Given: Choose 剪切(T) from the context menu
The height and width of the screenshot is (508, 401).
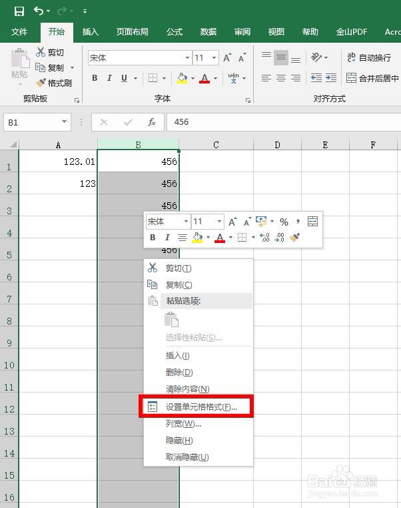Looking at the screenshot, I should click(198, 268).
